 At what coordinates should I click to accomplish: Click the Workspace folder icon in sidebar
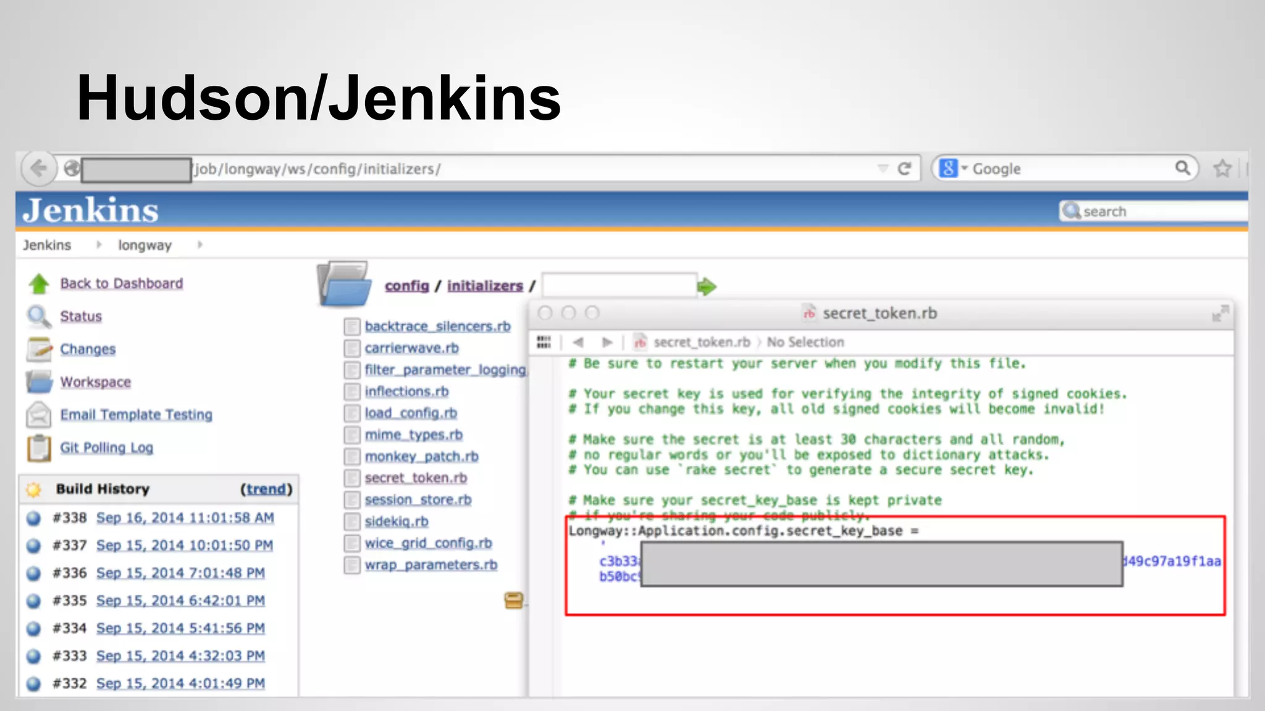tap(39, 382)
